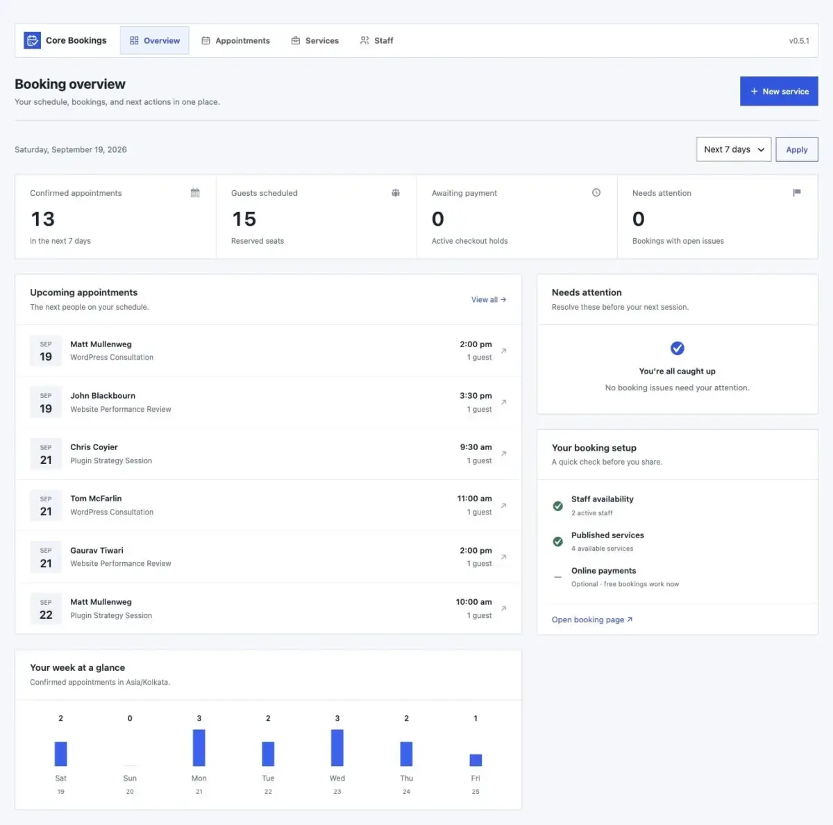The width and height of the screenshot is (833, 825).
Task: Open the Staff tab
Action: [x=377, y=40]
